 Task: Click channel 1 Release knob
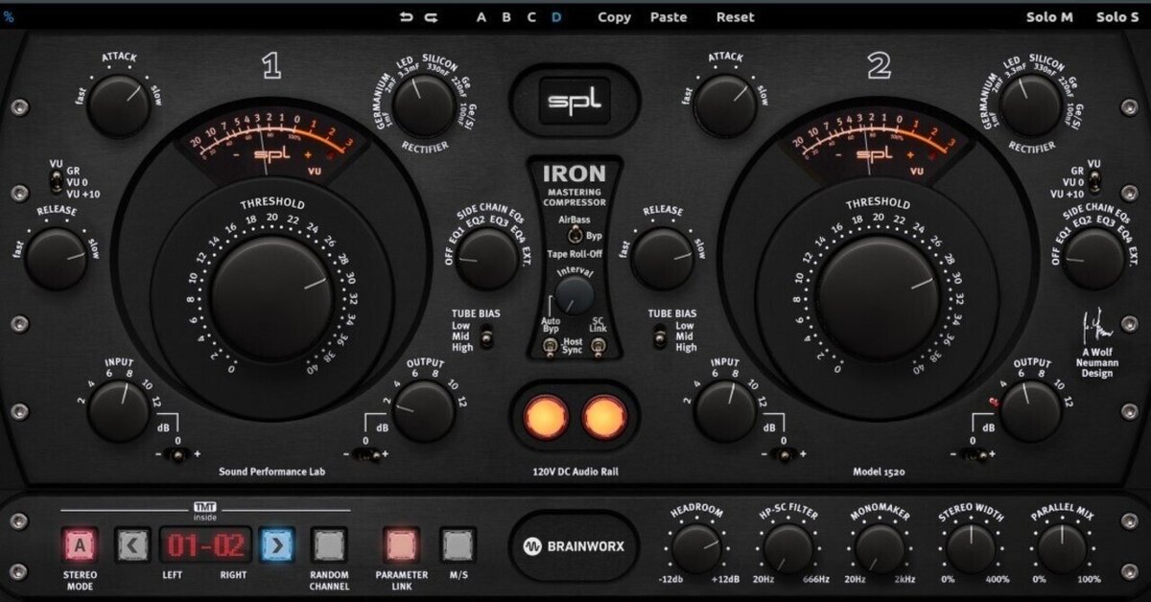click(x=56, y=259)
